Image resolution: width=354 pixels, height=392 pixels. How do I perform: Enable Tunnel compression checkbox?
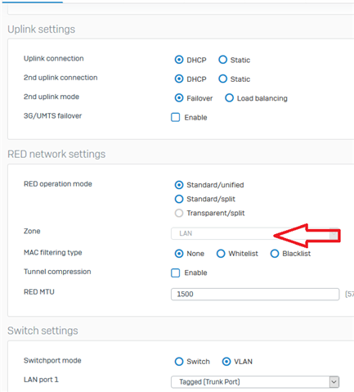(176, 273)
